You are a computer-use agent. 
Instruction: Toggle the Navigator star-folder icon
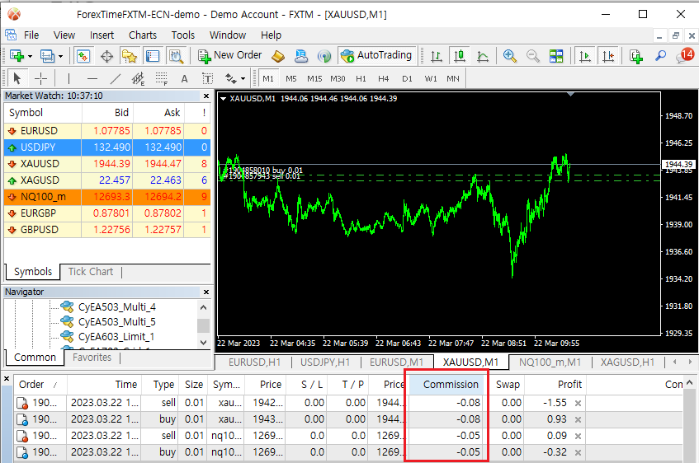coord(130,56)
